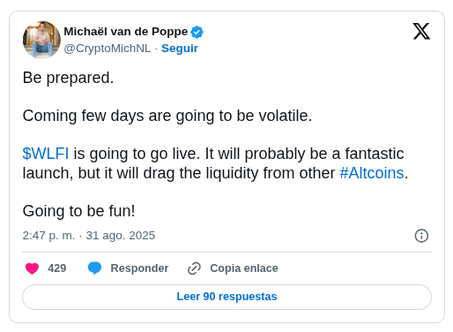The height and width of the screenshot is (332, 453).
Task: Click the blue verified badge
Action: coord(197,32)
